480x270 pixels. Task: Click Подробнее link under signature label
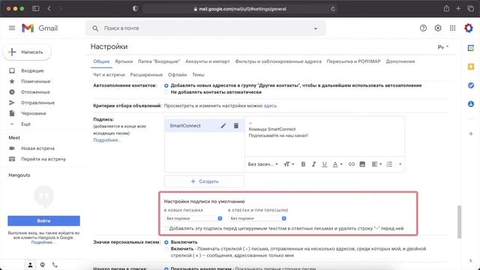tap(106, 140)
